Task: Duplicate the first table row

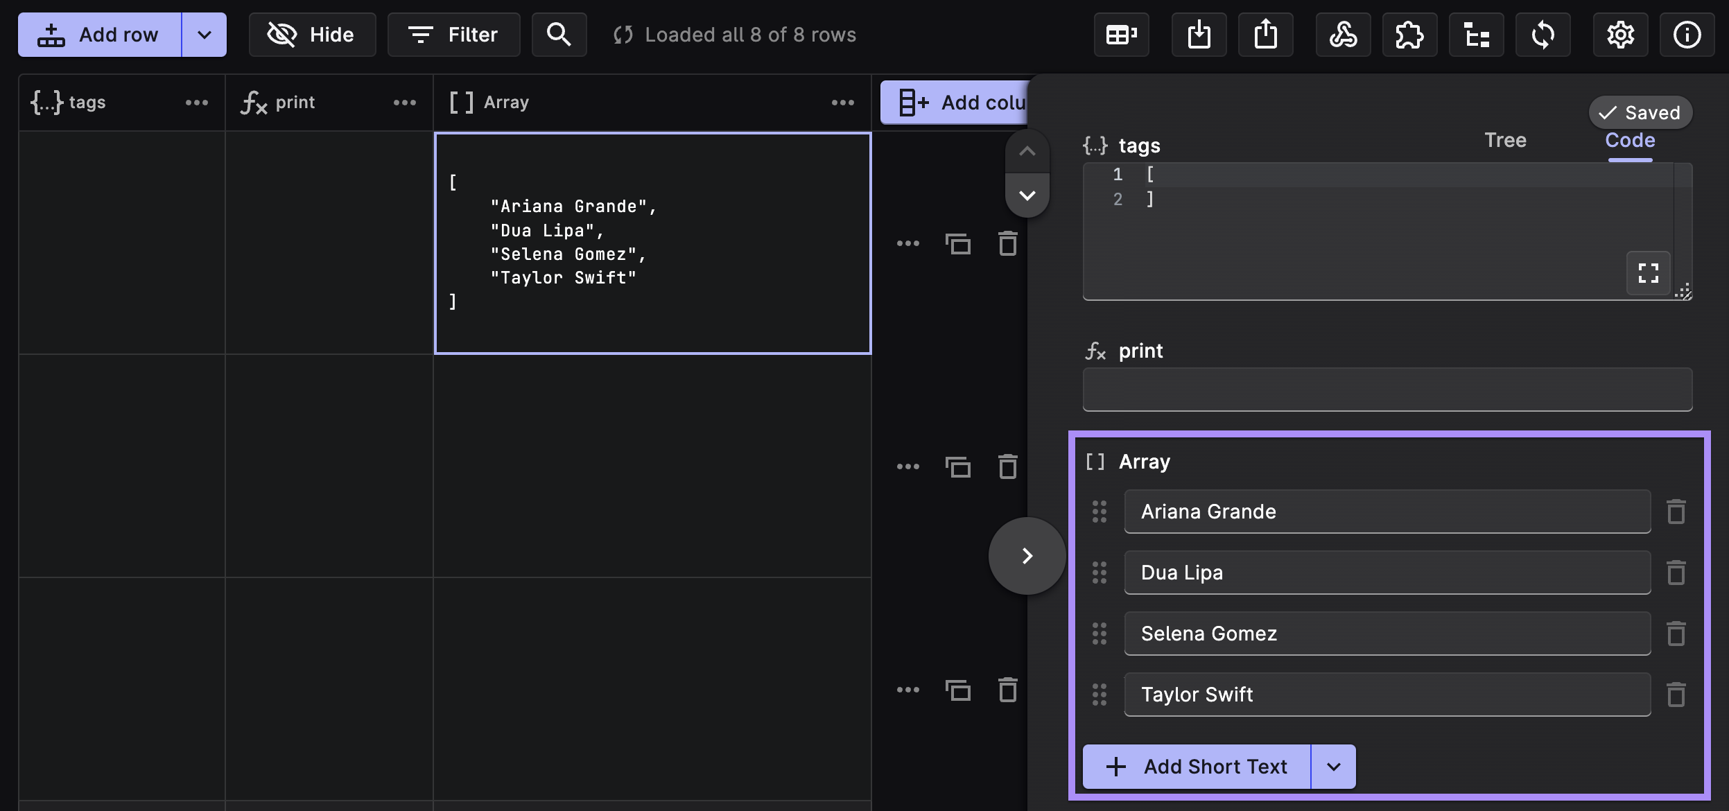Action: [958, 244]
